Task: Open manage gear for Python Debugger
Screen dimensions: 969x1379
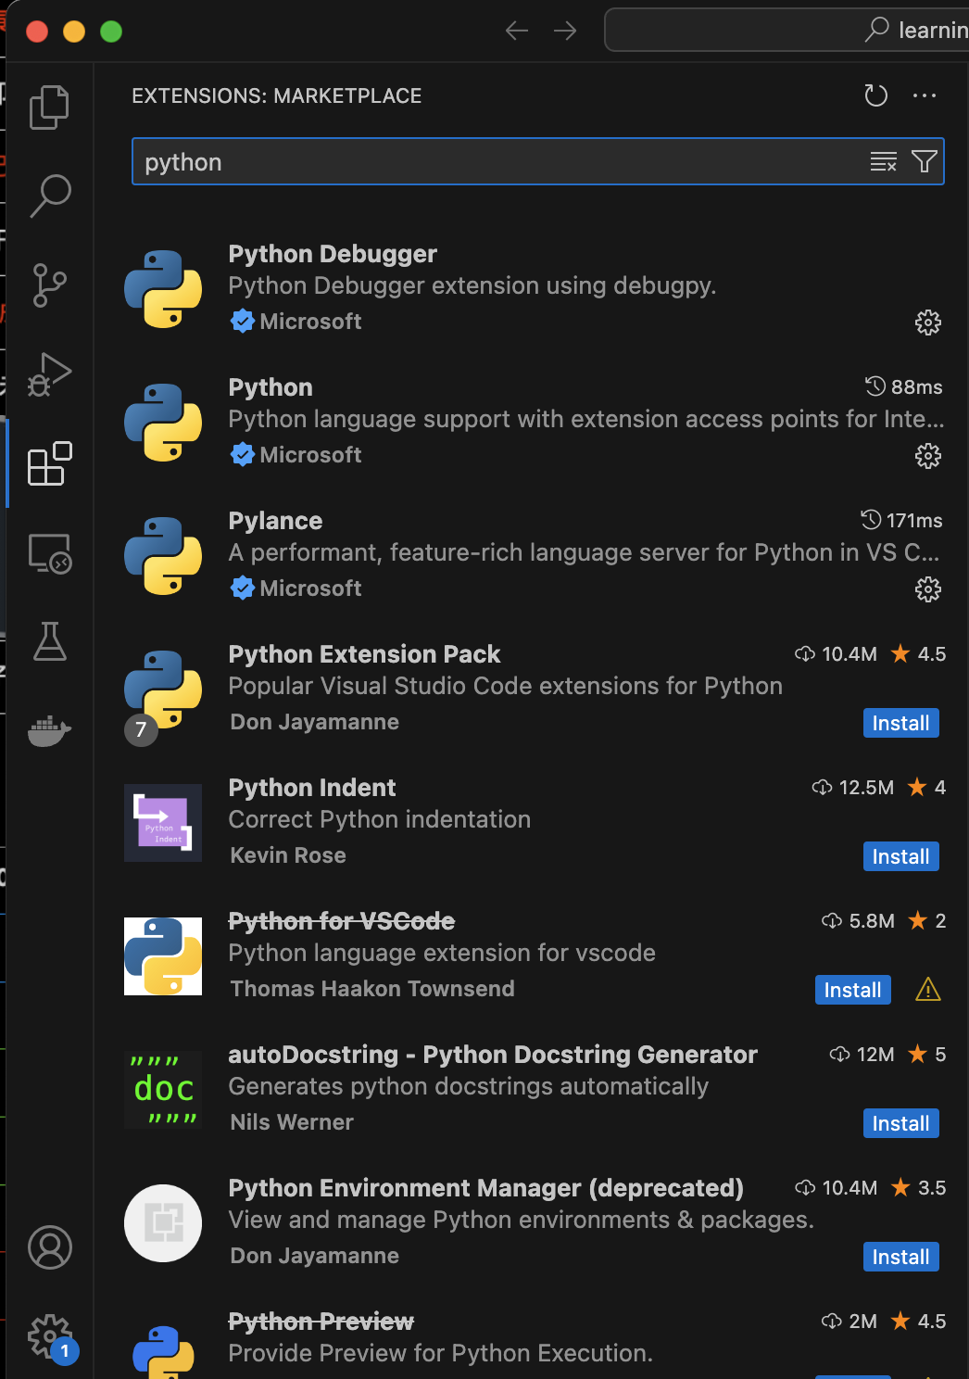Action: 928,323
